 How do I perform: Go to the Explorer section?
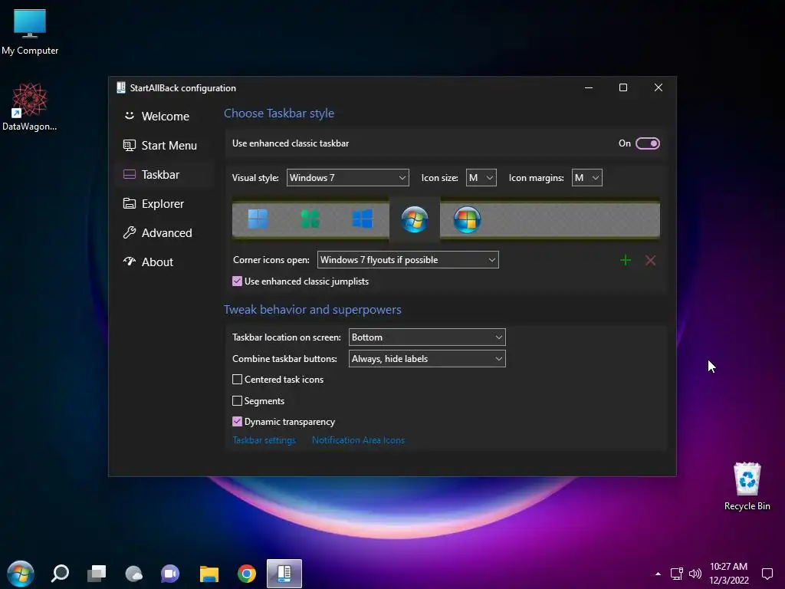coord(165,203)
